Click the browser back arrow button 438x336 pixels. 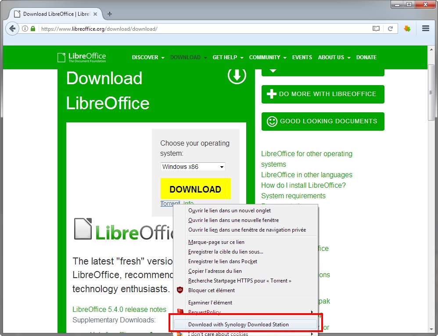tap(12, 29)
